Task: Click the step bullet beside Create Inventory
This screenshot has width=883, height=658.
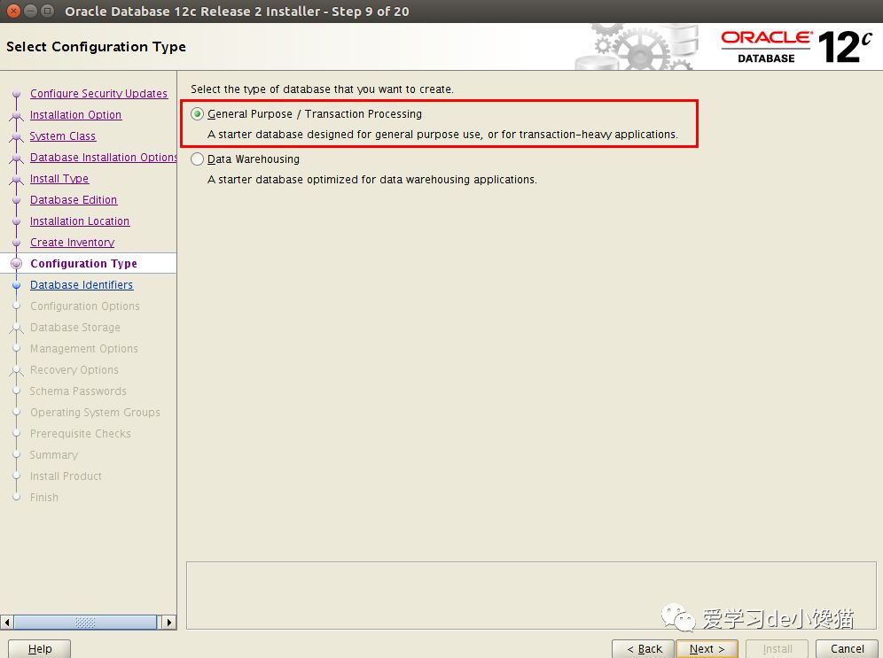Action: tap(16, 243)
